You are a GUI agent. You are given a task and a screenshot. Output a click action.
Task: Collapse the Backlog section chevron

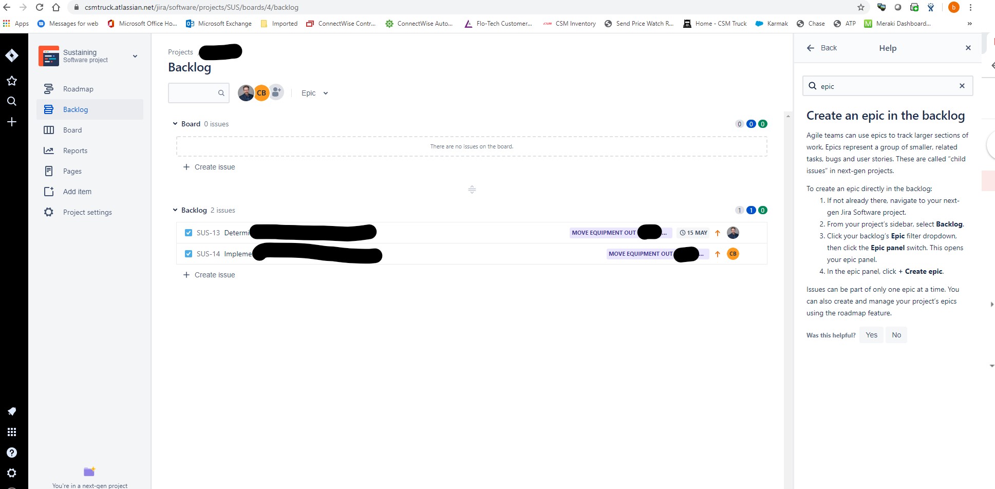click(175, 210)
